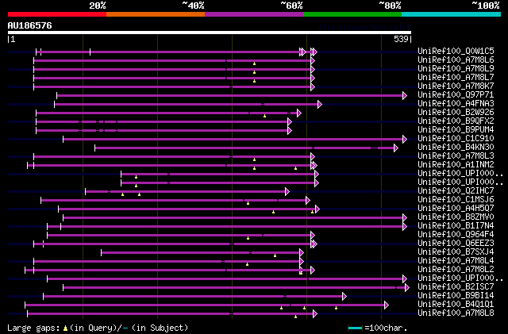Click the green ~80% identity legend segment
508x334 pixels.
[x=352, y=14]
